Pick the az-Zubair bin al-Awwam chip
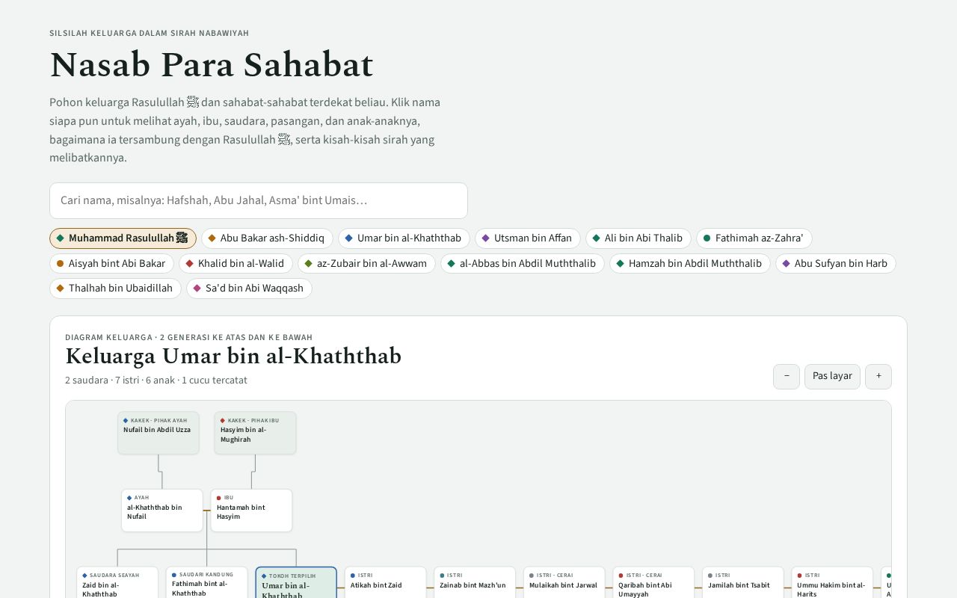 click(366, 263)
